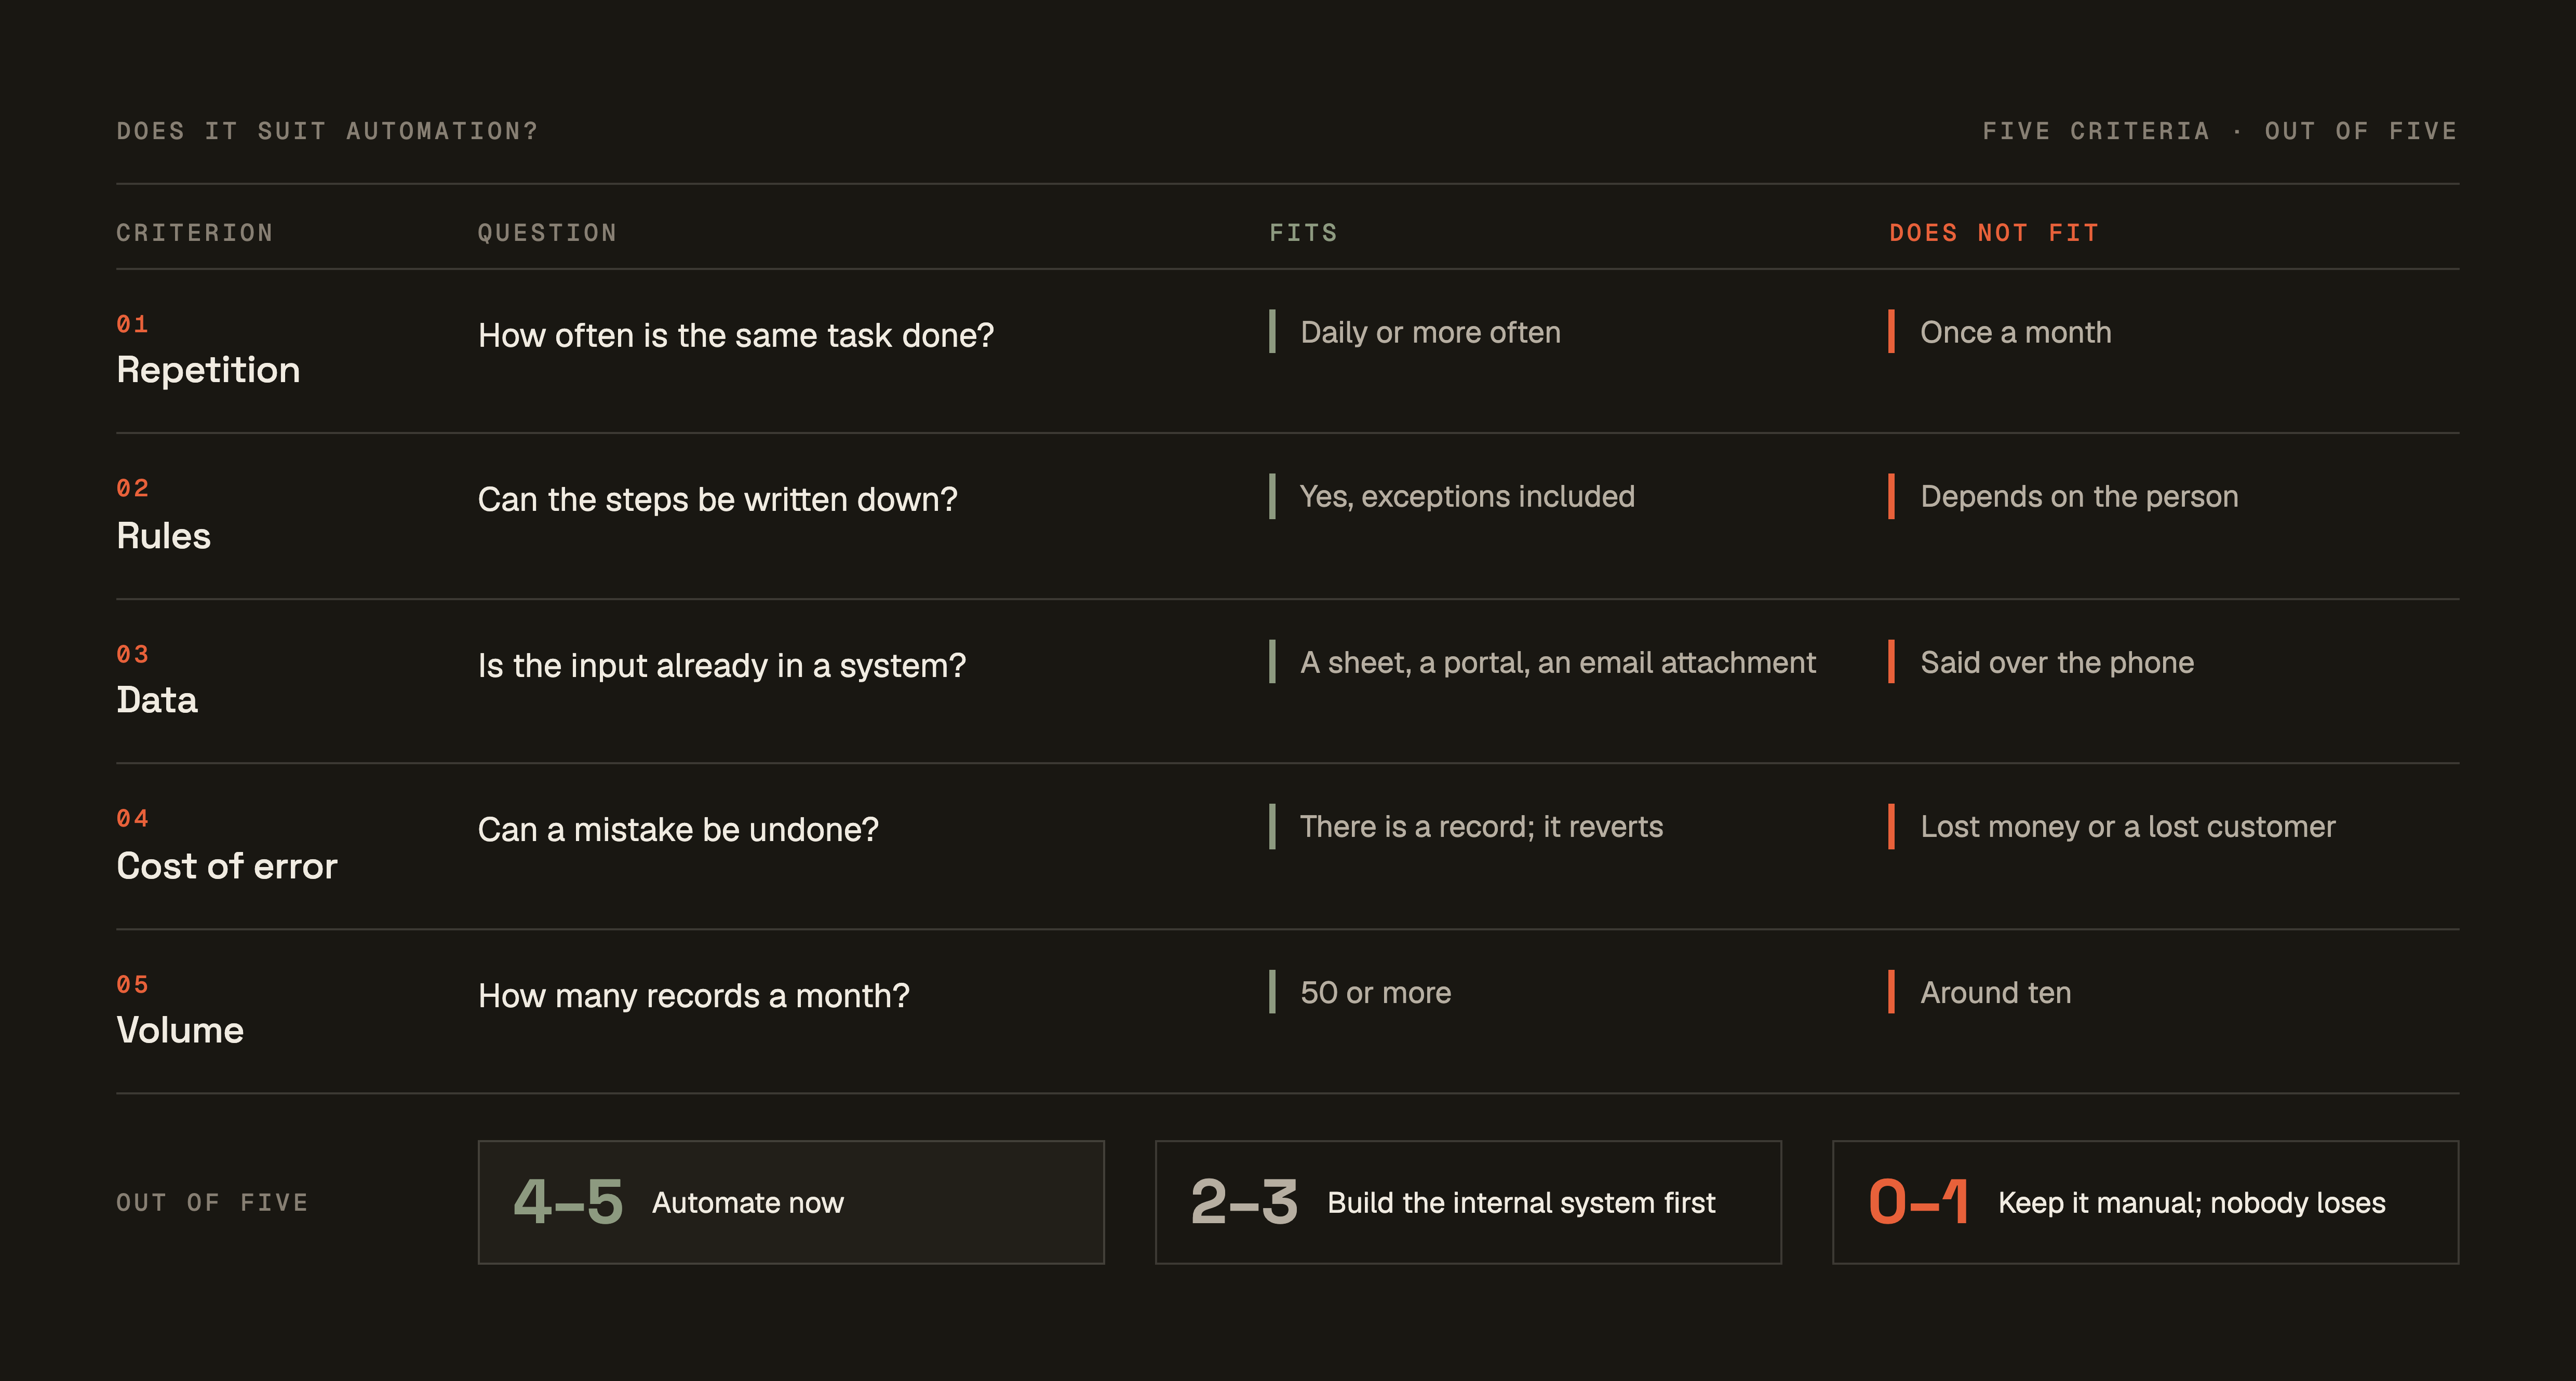Viewport: 2576px width, 1381px height.
Task: Click the Volume criterion title
Action: click(x=180, y=1030)
